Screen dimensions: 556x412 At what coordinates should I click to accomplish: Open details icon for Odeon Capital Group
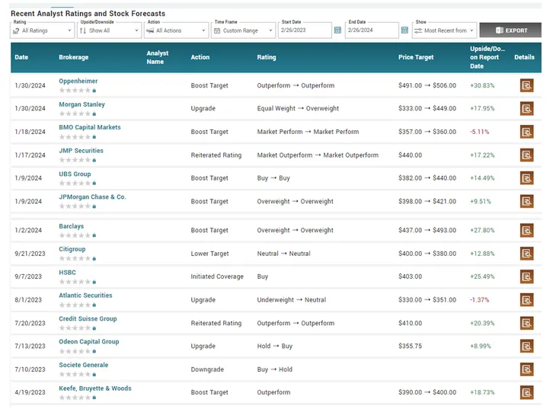point(526,346)
